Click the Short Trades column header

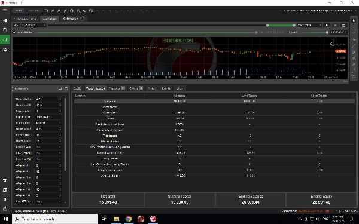(319, 96)
